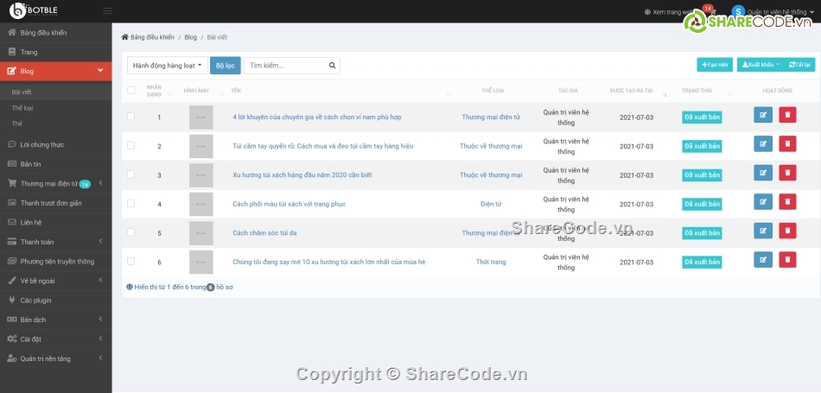Open category link Thời trang
This screenshot has width=821, height=393.
491,262
